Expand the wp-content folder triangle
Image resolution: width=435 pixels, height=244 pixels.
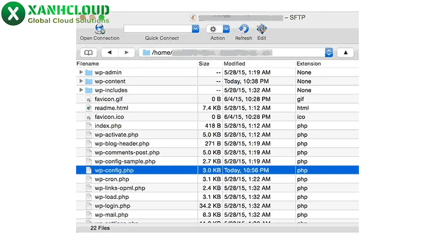(x=82, y=81)
